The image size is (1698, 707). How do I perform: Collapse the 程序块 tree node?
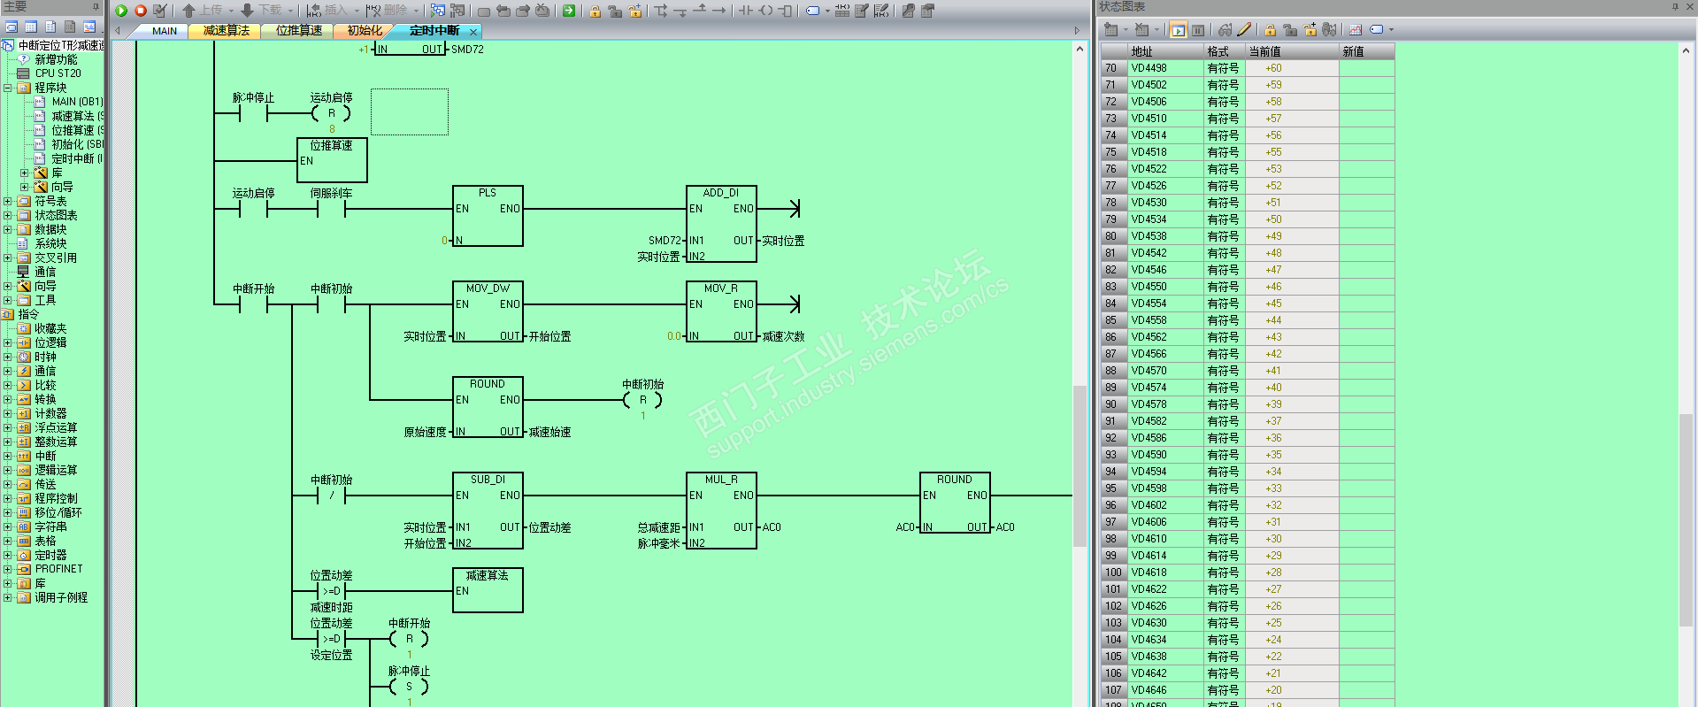coord(8,88)
